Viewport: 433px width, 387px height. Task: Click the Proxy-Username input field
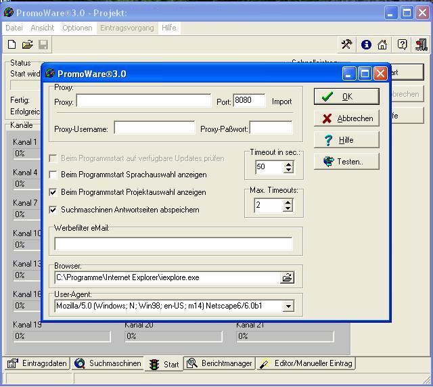(155, 127)
